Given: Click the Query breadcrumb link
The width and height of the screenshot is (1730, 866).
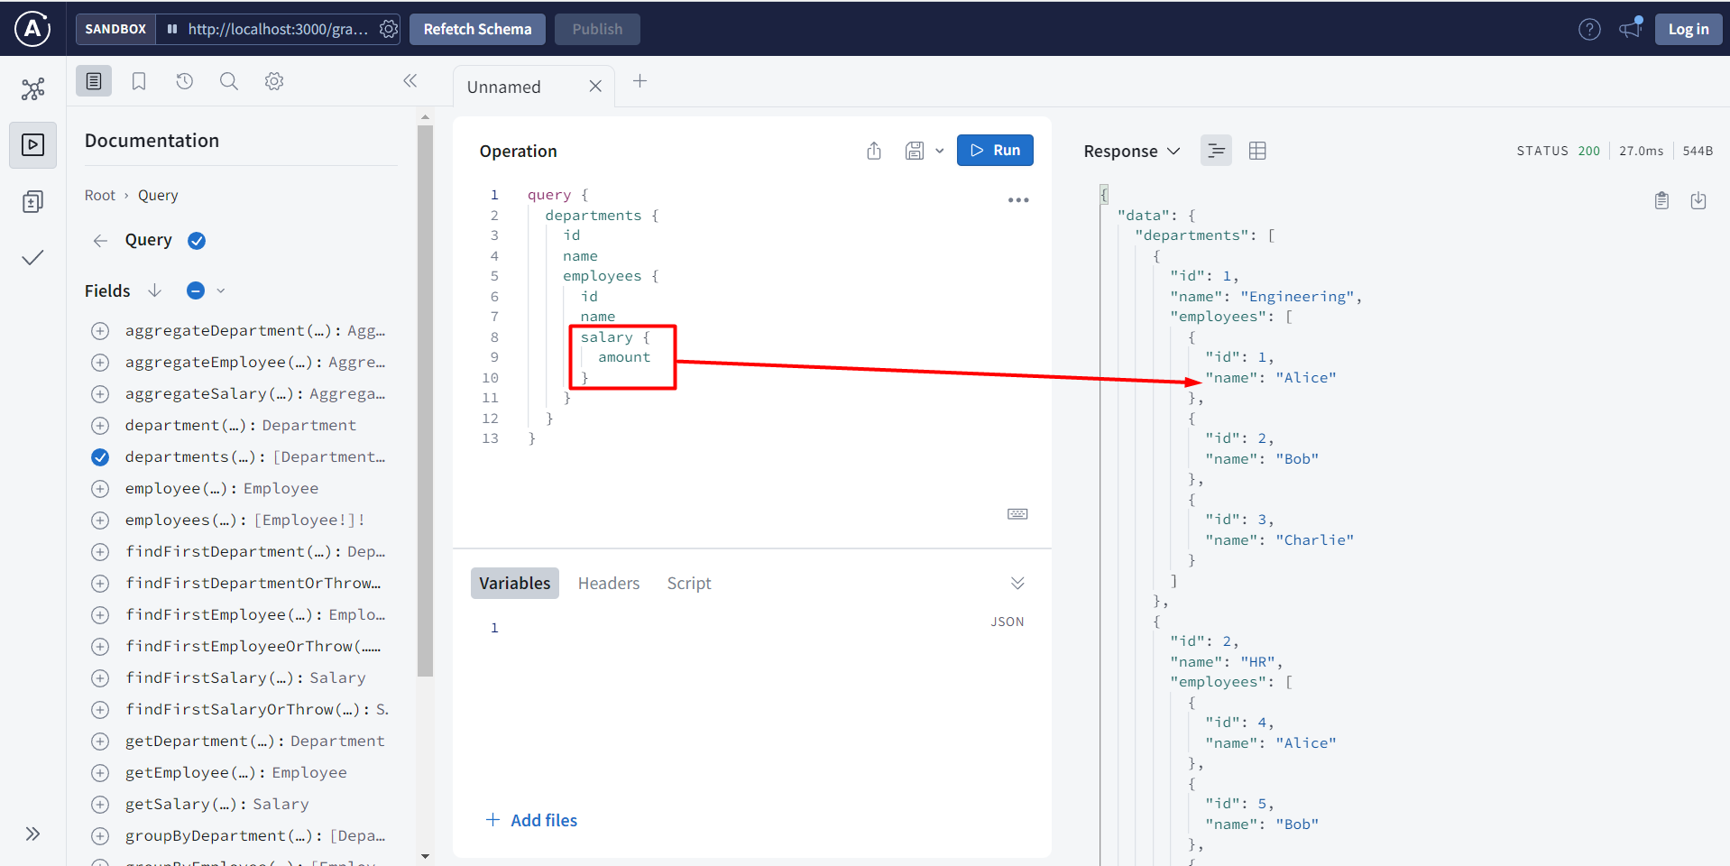Looking at the screenshot, I should tap(158, 196).
